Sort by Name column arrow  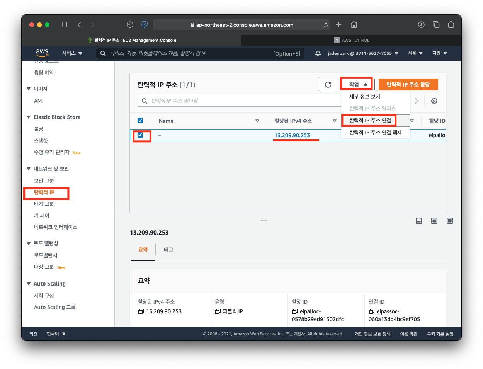(257, 121)
